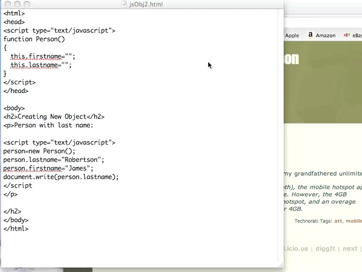
Task: Zoom the jsObj2.html editor window
Action: click(x=27, y=4)
